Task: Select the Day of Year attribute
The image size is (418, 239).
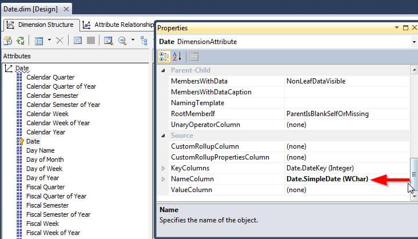Action: point(43,178)
